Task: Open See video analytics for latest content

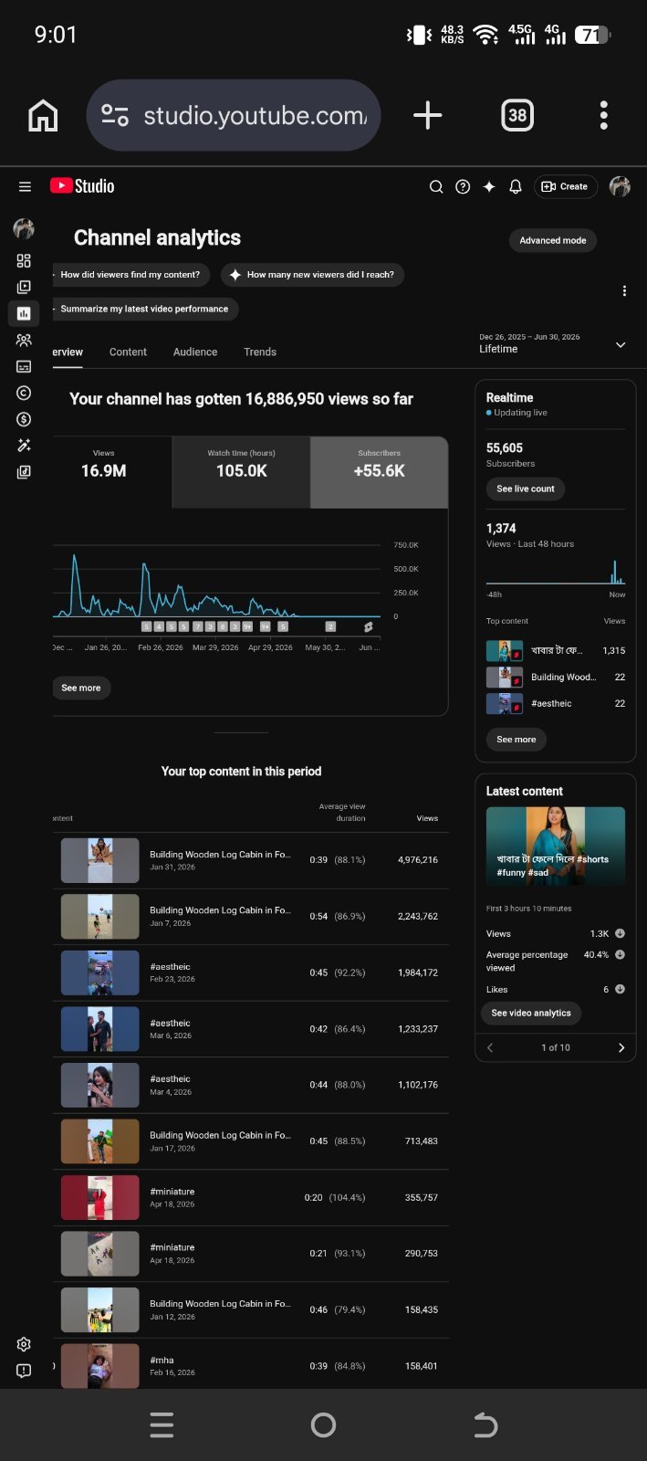Action: pos(531,1013)
